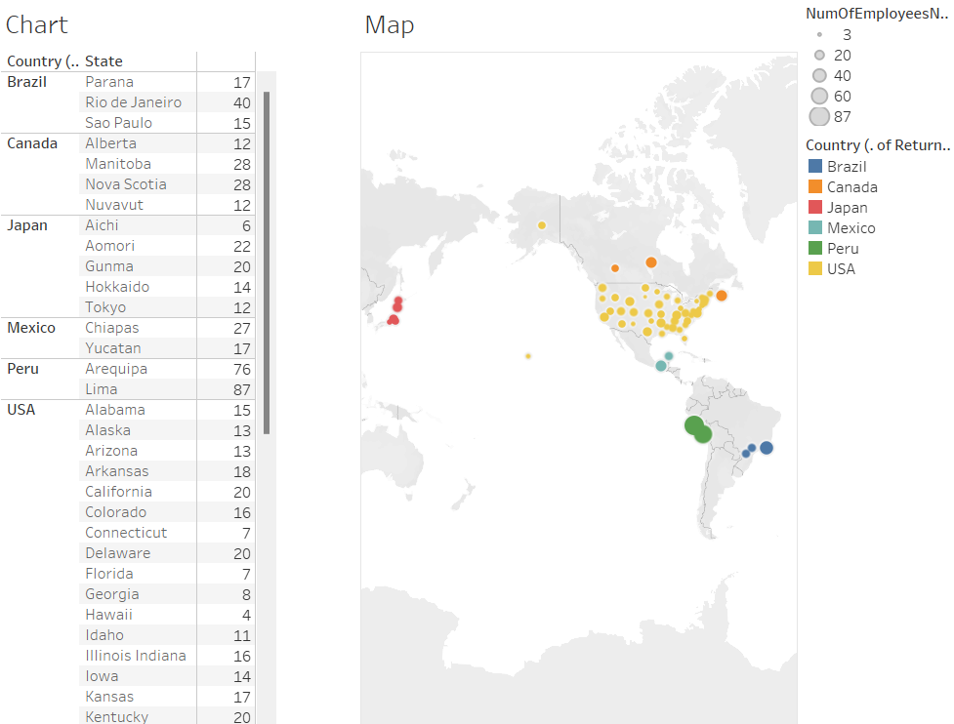
Task: Select the 'Canada' country row label
Action: [32, 143]
